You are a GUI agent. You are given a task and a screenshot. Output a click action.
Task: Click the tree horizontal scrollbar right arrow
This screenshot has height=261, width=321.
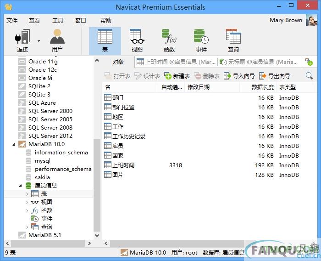point(89,244)
